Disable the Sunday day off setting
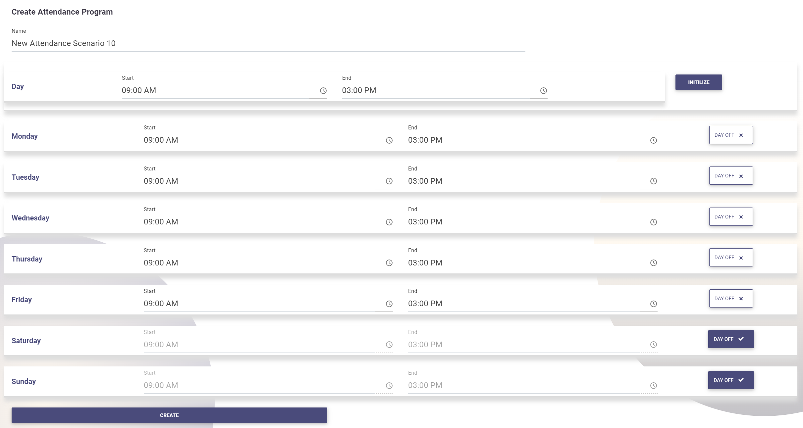The height and width of the screenshot is (428, 803). pyautogui.click(x=730, y=380)
